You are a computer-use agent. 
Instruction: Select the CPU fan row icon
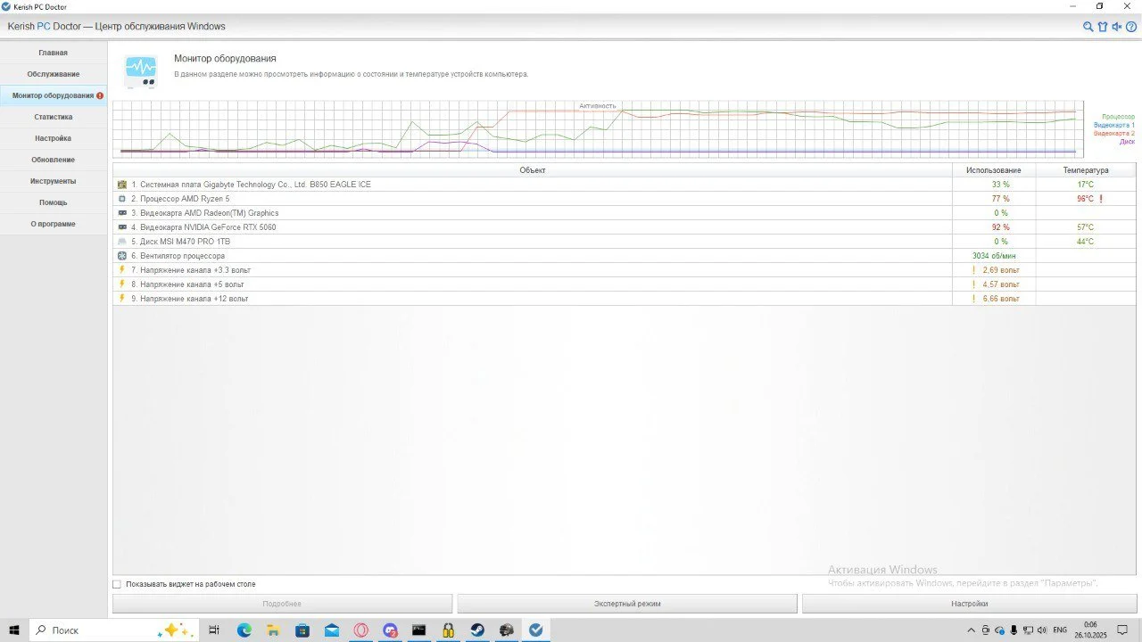pos(122,256)
